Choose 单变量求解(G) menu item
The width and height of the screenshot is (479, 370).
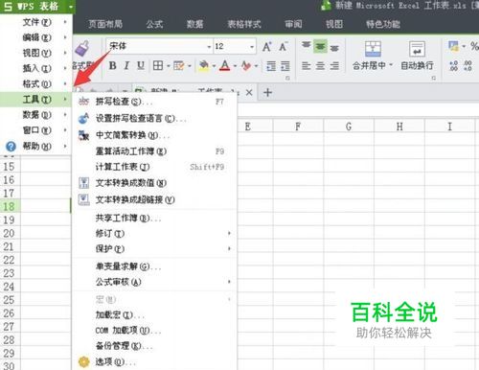tap(154, 266)
